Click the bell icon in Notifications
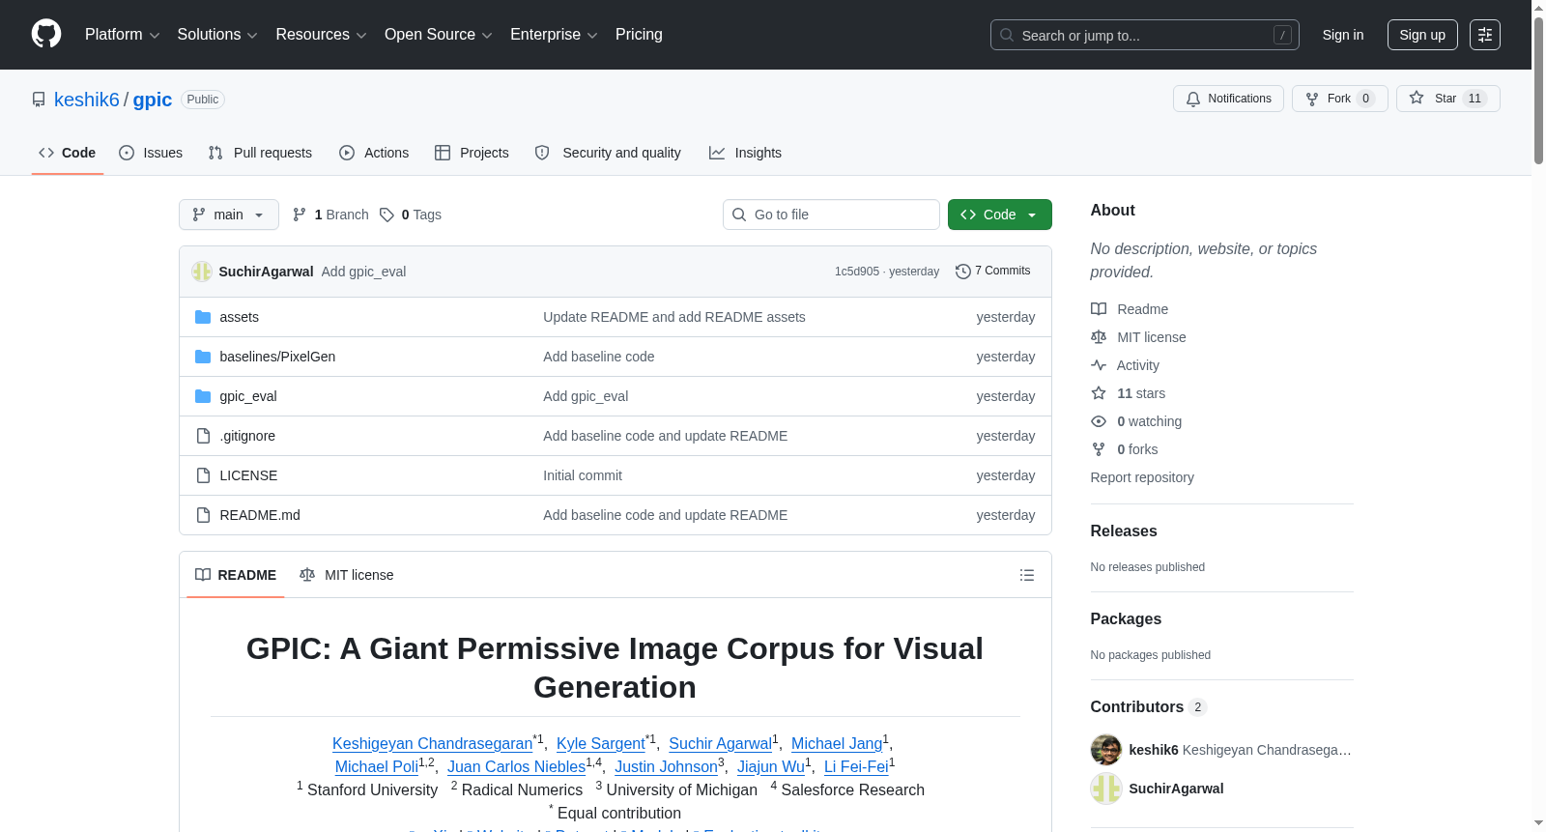The width and height of the screenshot is (1546, 832). pos(1193,99)
